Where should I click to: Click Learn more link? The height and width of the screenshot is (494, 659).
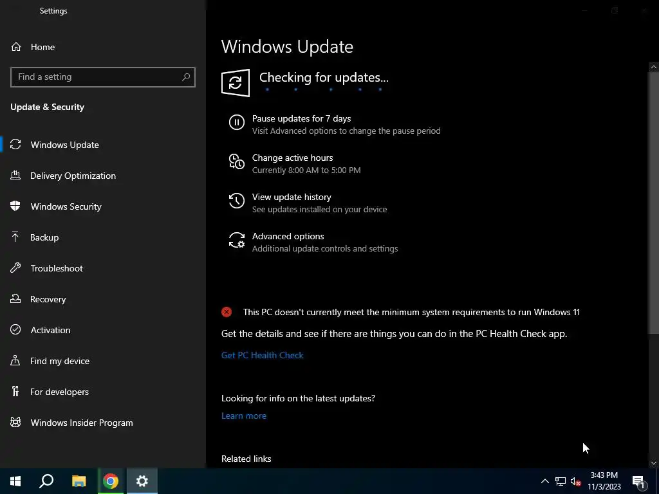[244, 416]
